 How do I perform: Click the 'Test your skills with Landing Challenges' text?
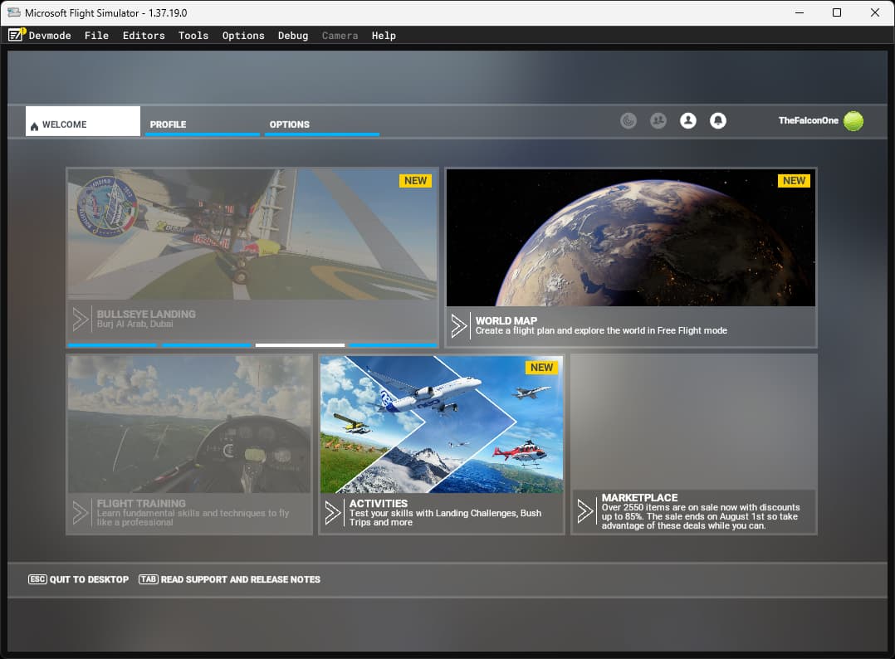pos(445,518)
